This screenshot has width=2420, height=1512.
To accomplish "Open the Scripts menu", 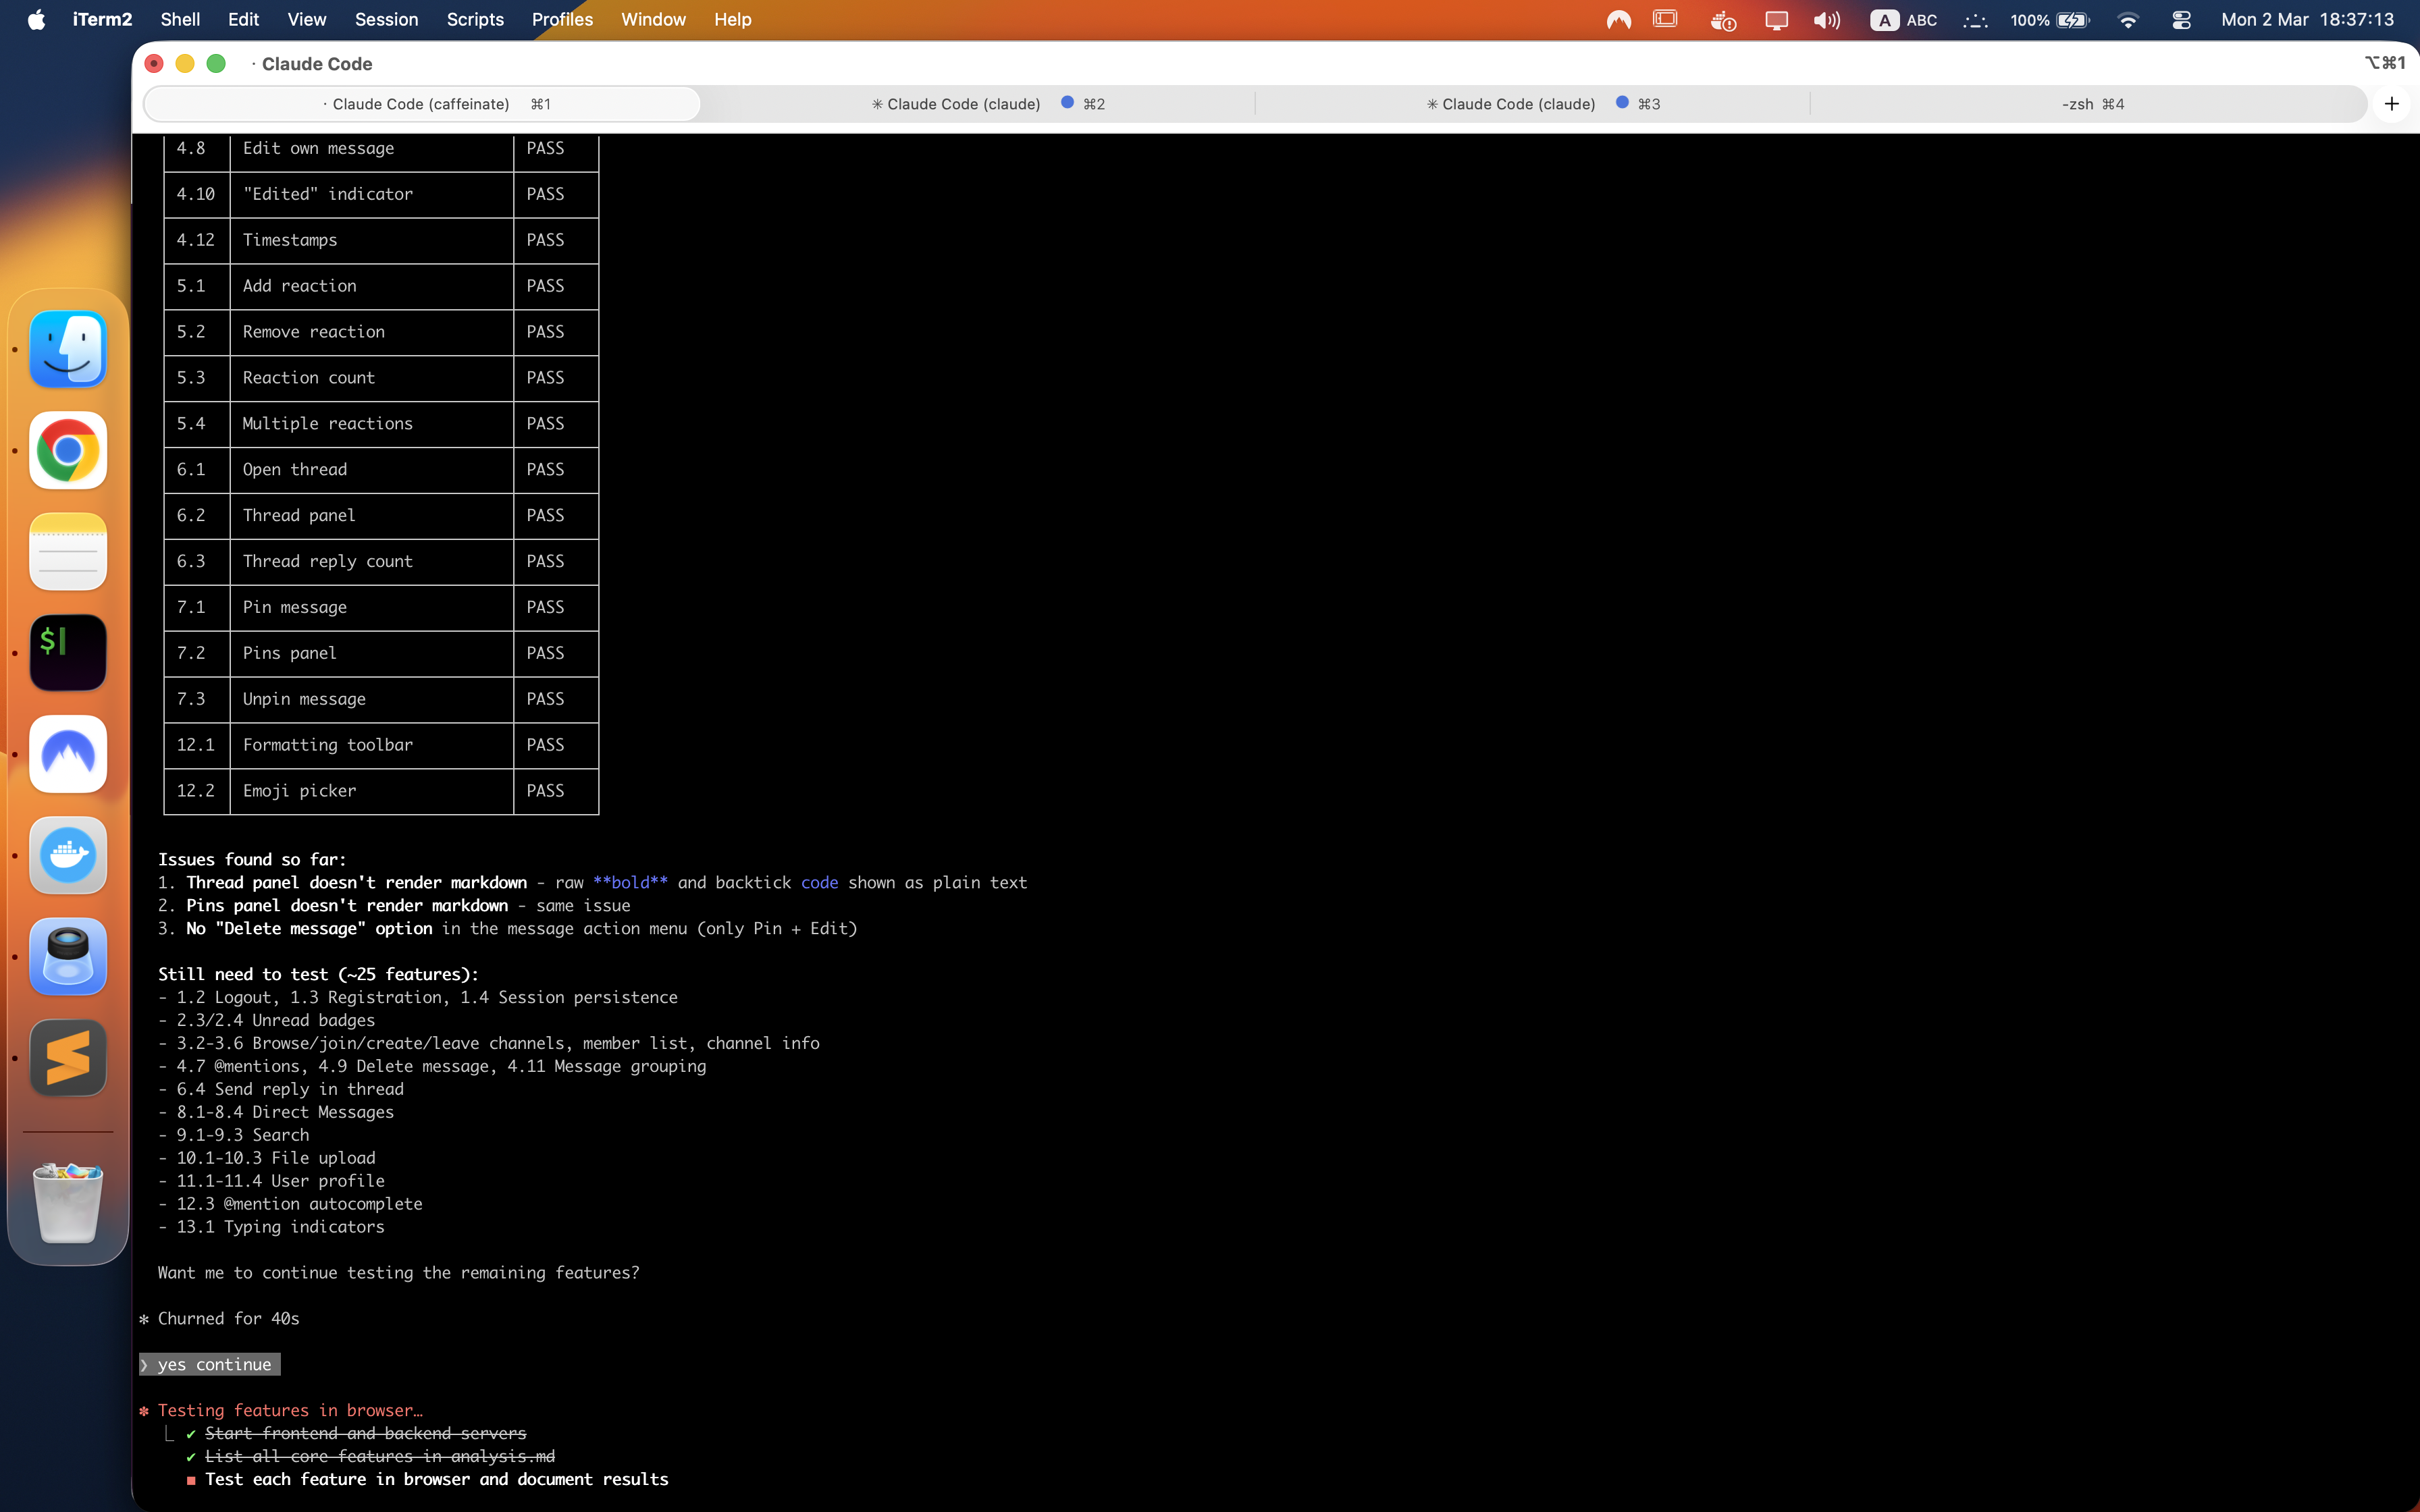I will [475, 20].
